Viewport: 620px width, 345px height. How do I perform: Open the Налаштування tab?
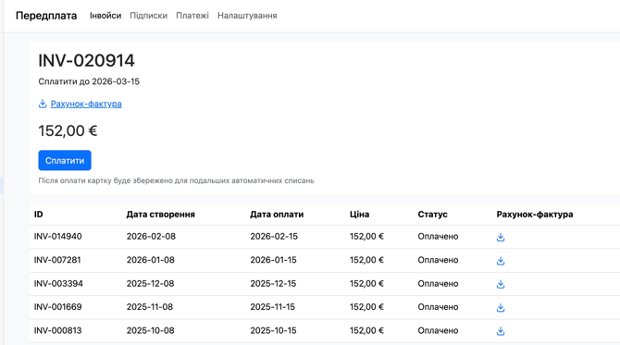[247, 16]
